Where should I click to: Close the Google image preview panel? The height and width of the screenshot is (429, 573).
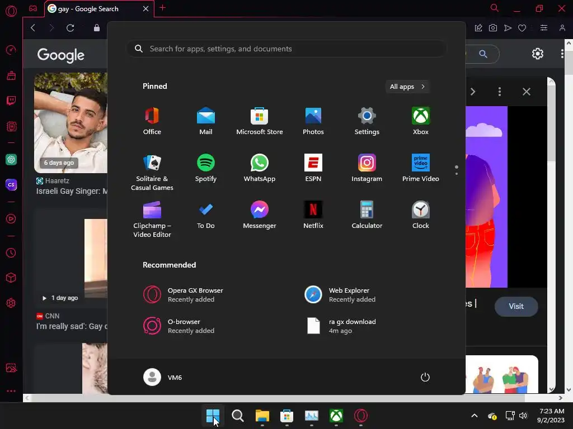coord(526,92)
